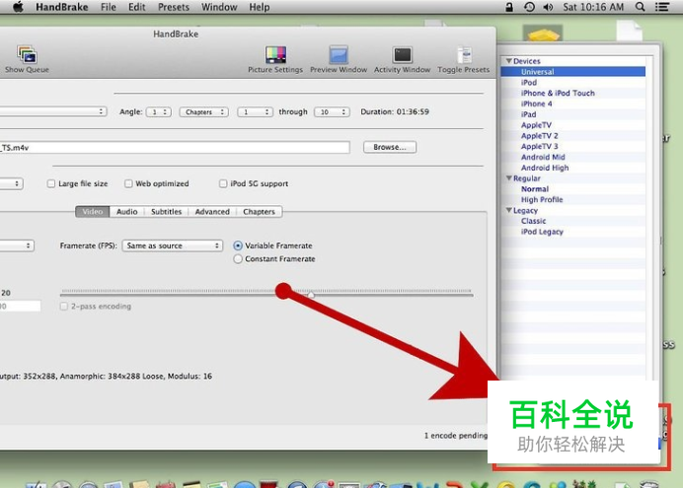Toggle the 2-pass encoding checkbox
The height and width of the screenshot is (488, 683).
tap(64, 307)
